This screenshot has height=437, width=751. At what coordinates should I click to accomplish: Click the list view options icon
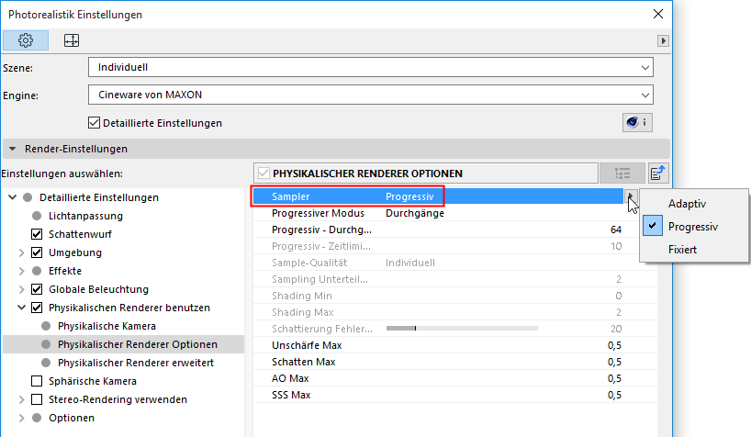622,173
